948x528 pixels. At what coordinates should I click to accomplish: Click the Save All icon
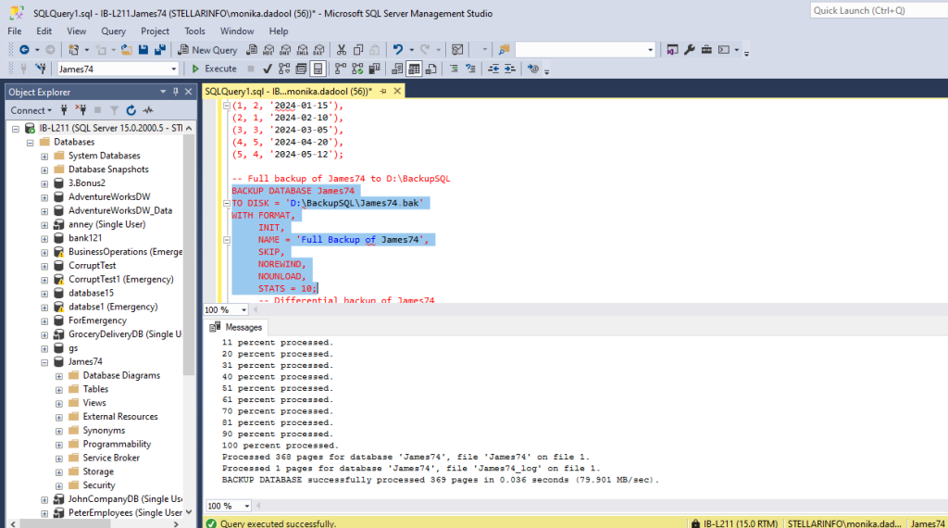[x=160, y=50]
